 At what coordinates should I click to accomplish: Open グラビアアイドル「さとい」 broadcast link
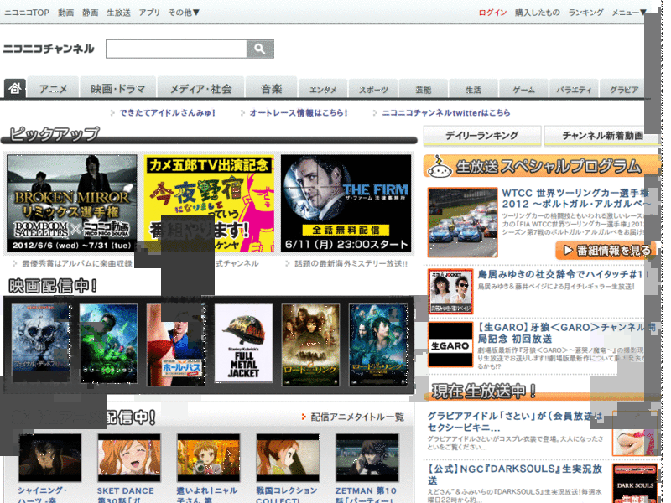(515, 422)
